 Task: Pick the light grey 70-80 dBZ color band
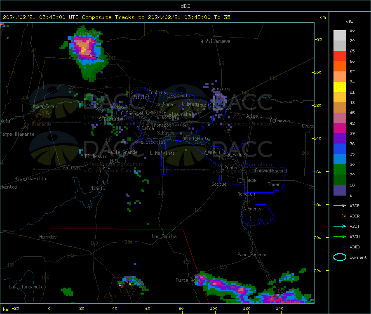click(340, 35)
